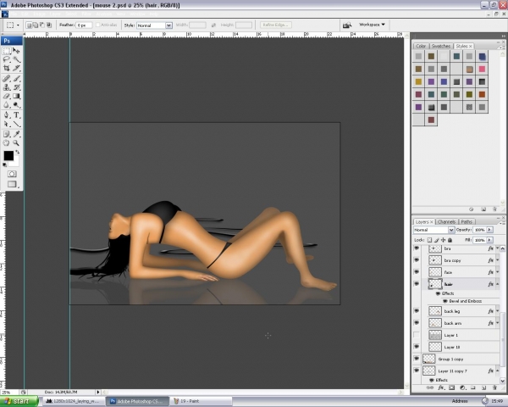
Task: Click the Windows Start button
Action: (x=19, y=401)
